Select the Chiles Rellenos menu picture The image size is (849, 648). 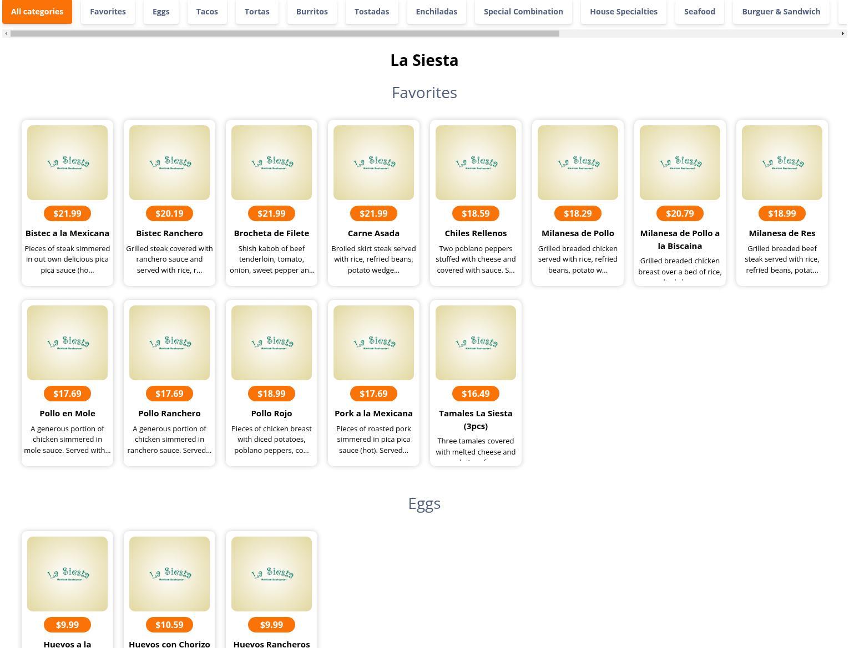pyautogui.click(x=476, y=162)
